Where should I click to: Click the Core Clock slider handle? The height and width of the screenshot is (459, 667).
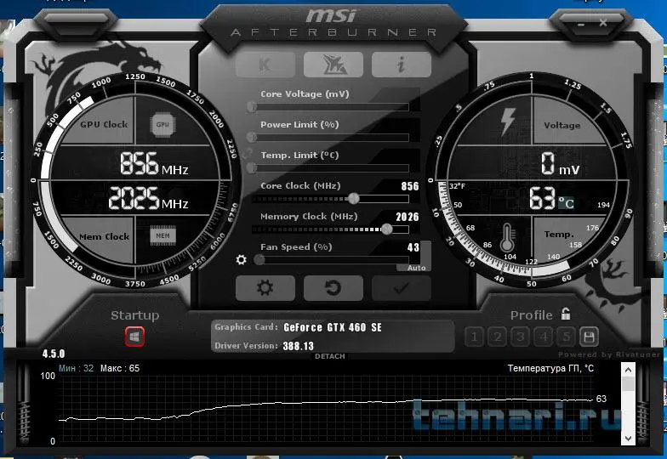pos(354,199)
